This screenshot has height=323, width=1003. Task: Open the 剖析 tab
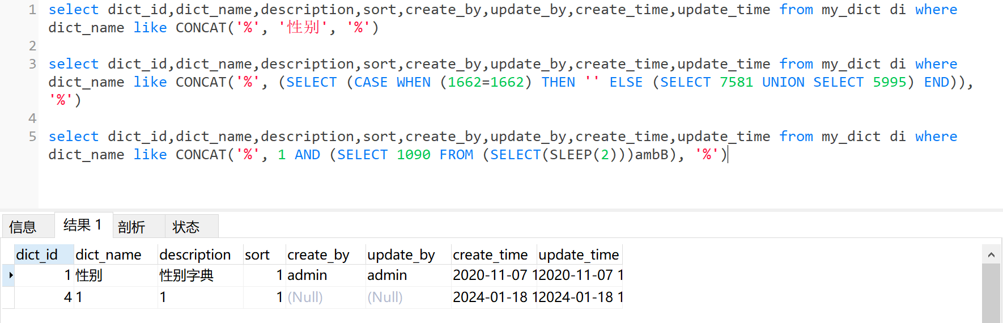[x=131, y=227]
